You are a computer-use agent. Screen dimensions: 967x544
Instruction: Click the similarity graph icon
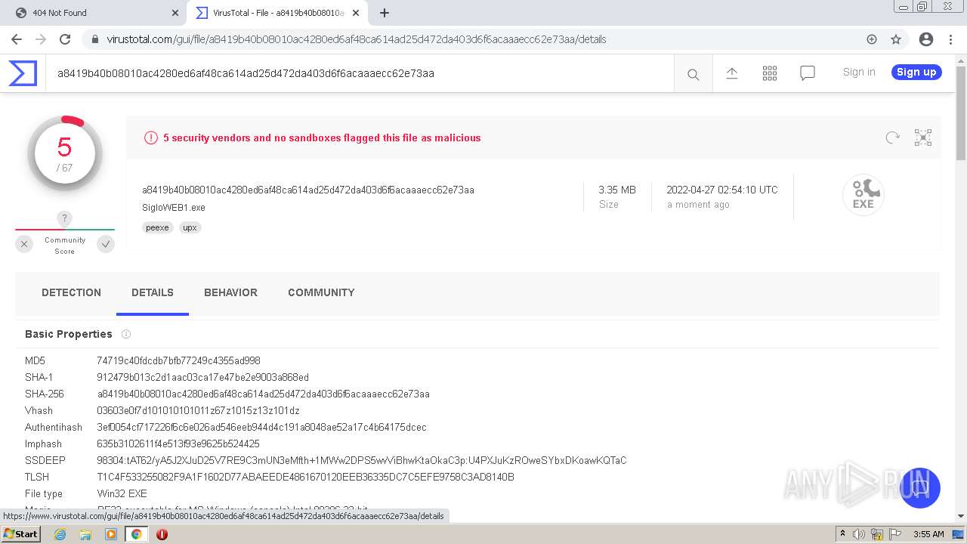point(922,138)
